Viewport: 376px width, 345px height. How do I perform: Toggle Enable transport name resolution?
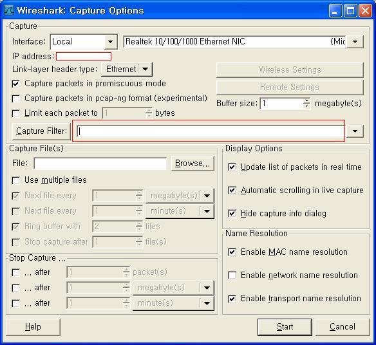[232, 299]
